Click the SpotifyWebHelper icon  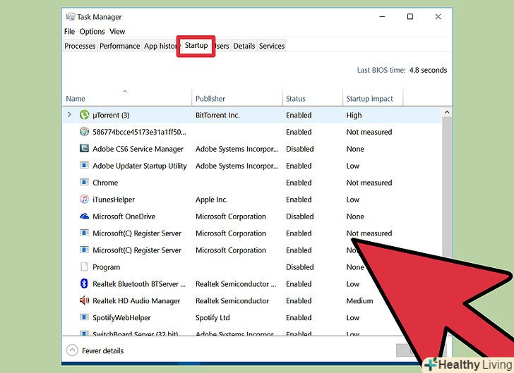coord(85,318)
